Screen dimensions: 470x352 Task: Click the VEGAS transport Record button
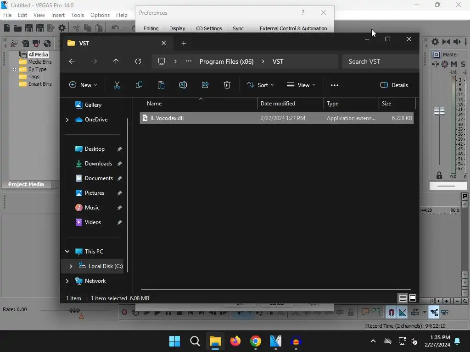(124, 313)
